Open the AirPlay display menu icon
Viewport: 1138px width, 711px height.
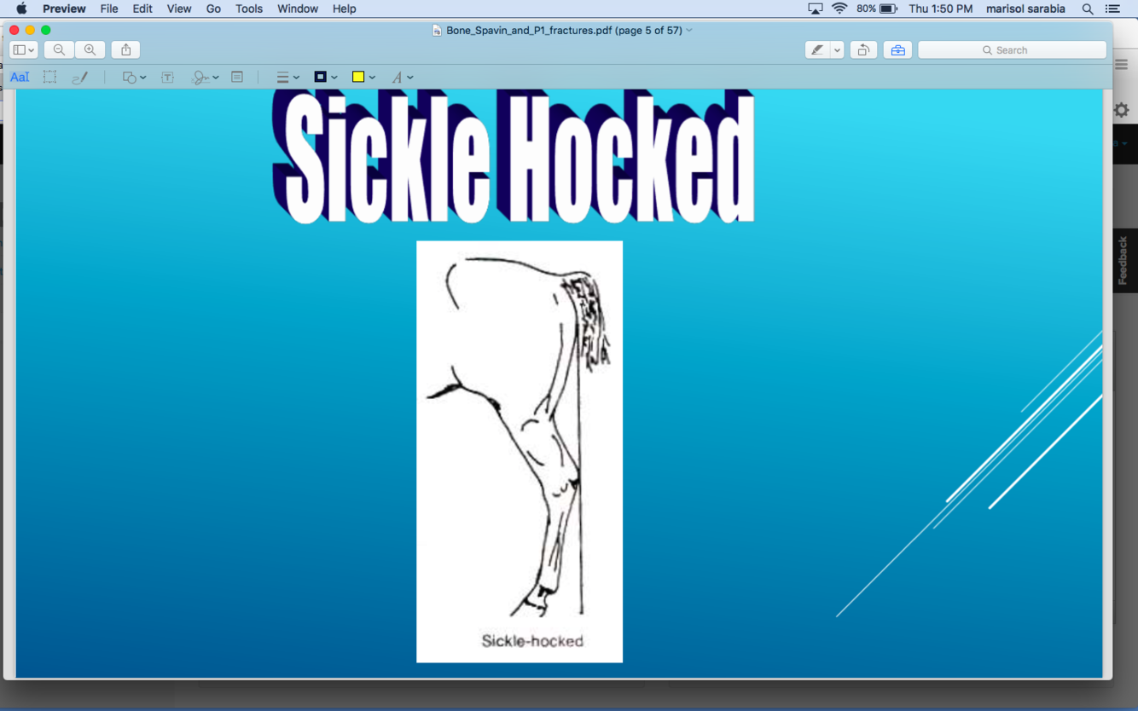pos(816,9)
